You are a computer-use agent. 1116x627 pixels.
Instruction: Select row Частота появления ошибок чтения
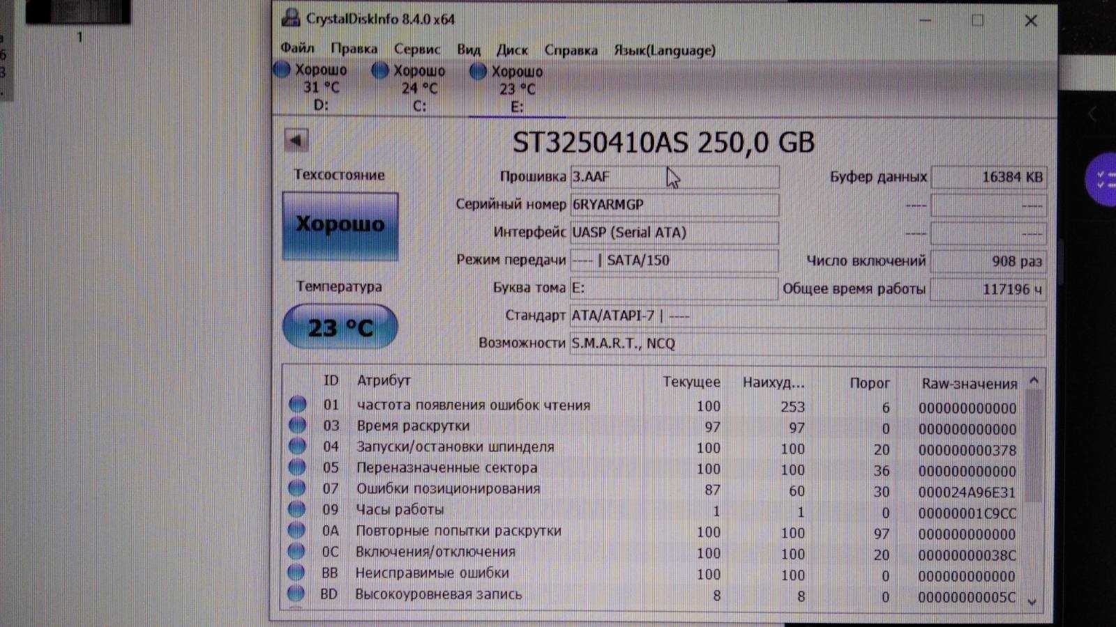654,406
